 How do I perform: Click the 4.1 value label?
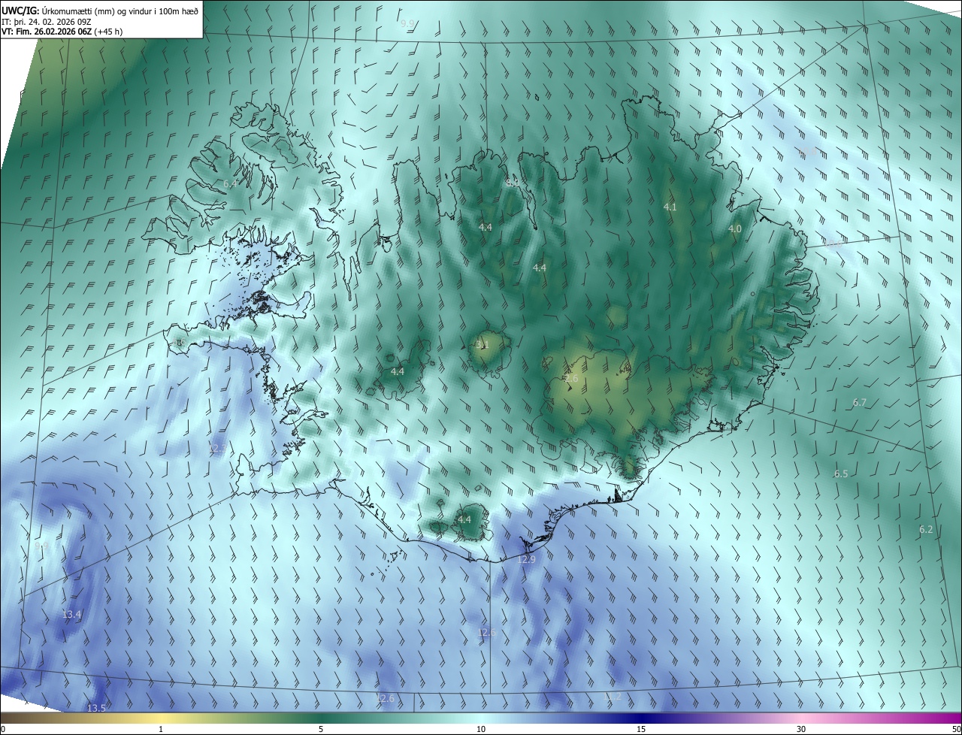(x=670, y=207)
